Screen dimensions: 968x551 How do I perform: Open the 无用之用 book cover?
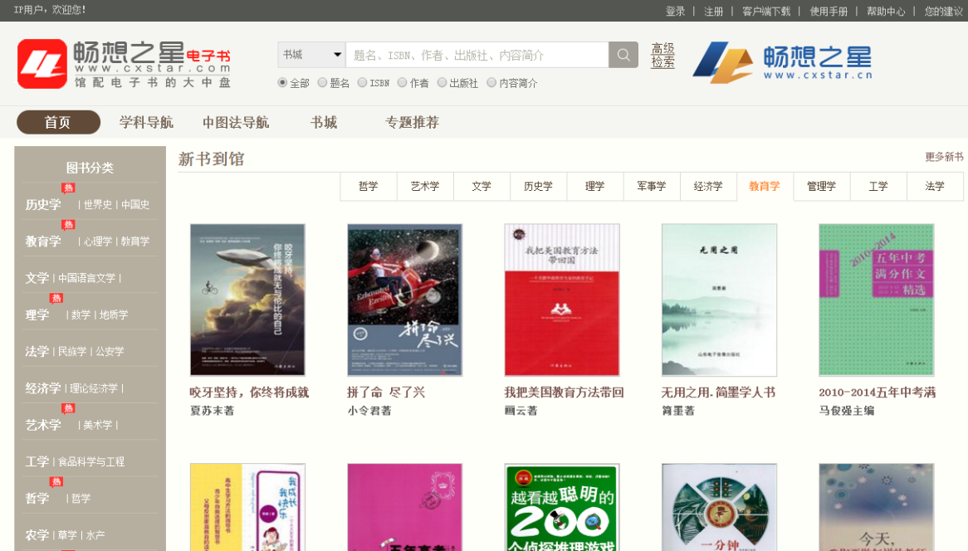[x=719, y=300]
